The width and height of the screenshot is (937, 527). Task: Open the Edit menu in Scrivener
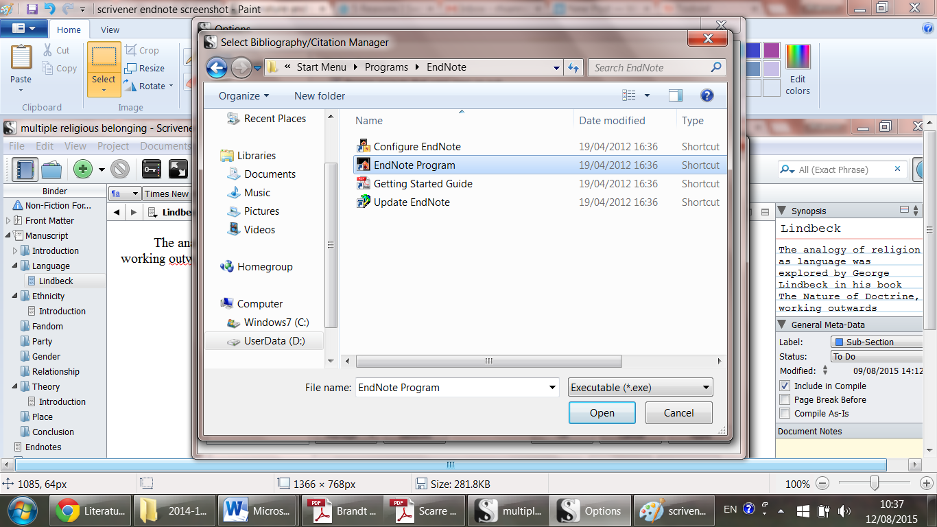coord(45,145)
